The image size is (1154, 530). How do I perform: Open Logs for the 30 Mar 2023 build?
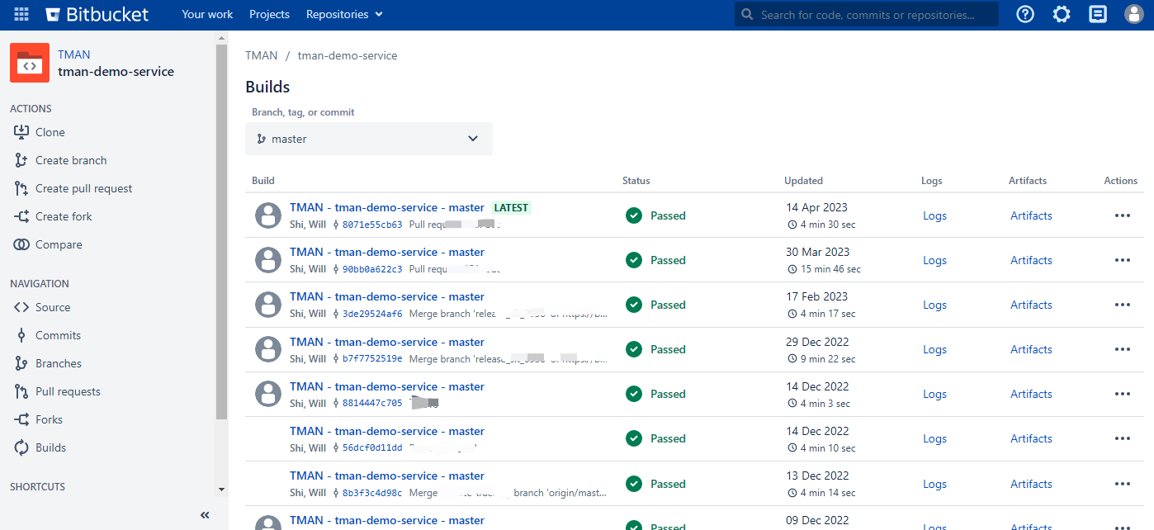(934, 260)
